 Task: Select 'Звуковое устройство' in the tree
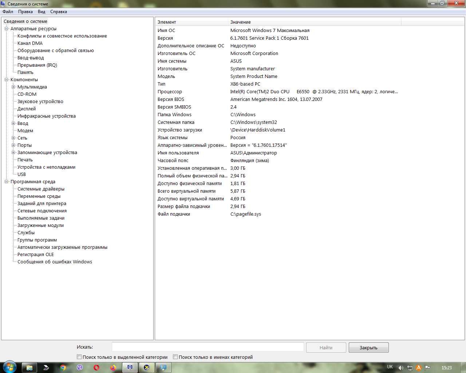click(x=40, y=102)
